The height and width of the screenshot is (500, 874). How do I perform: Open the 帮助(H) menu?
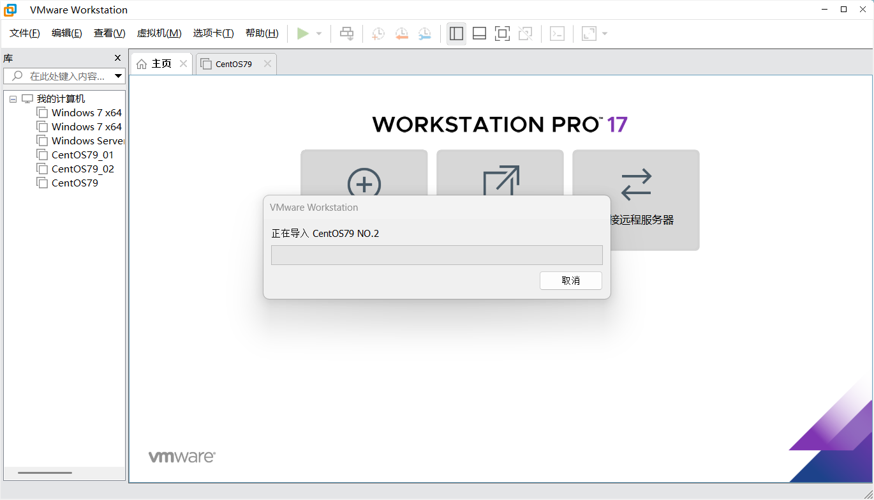tap(262, 33)
